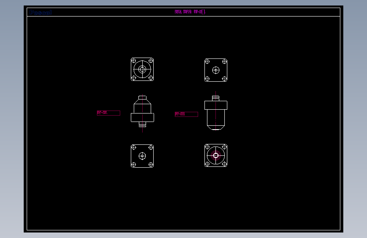Click the Pascal logo in the title block
This screenshot has width=367, height=238.
[41, 12]
